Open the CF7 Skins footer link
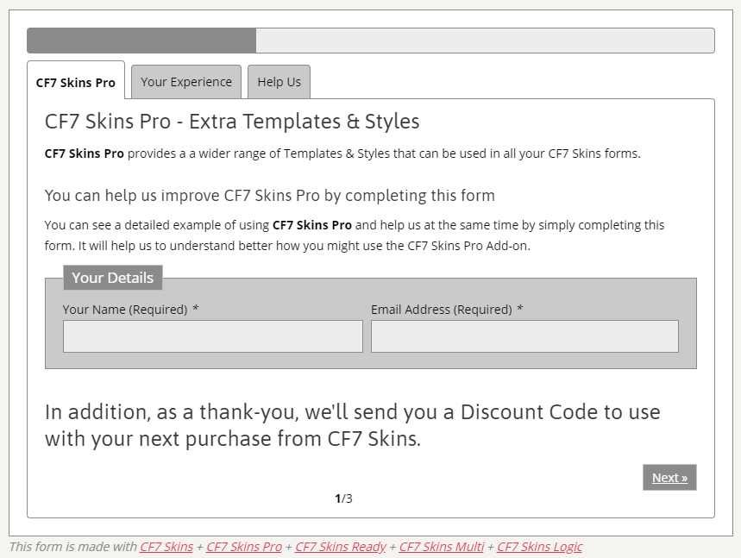This screenshot has width=741, height=558. (x=166, y=547)
